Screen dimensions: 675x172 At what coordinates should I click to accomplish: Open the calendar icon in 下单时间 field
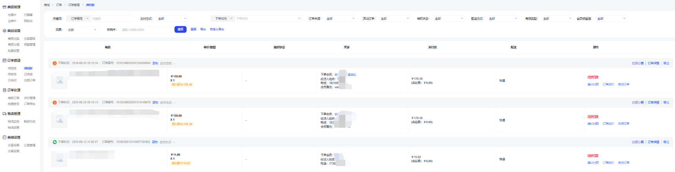click(299, 18)
